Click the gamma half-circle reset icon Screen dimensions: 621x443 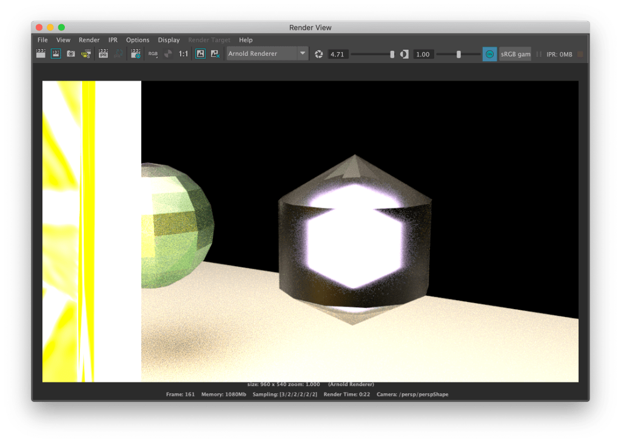coord(404,54)
